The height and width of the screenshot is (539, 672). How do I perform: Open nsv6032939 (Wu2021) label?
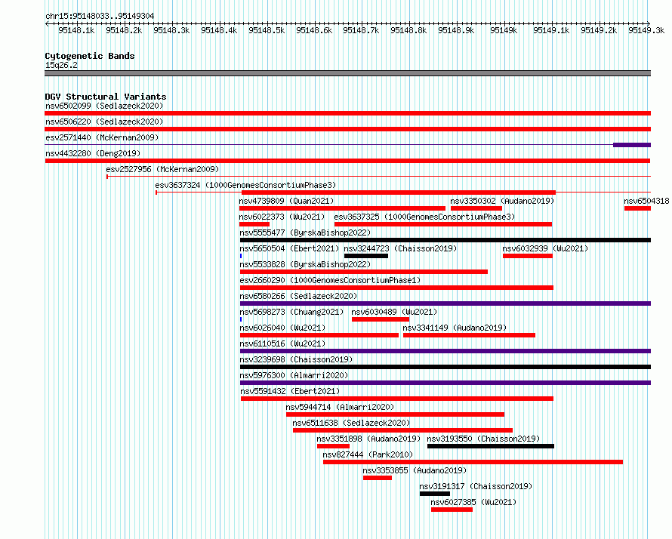(545, 248)
